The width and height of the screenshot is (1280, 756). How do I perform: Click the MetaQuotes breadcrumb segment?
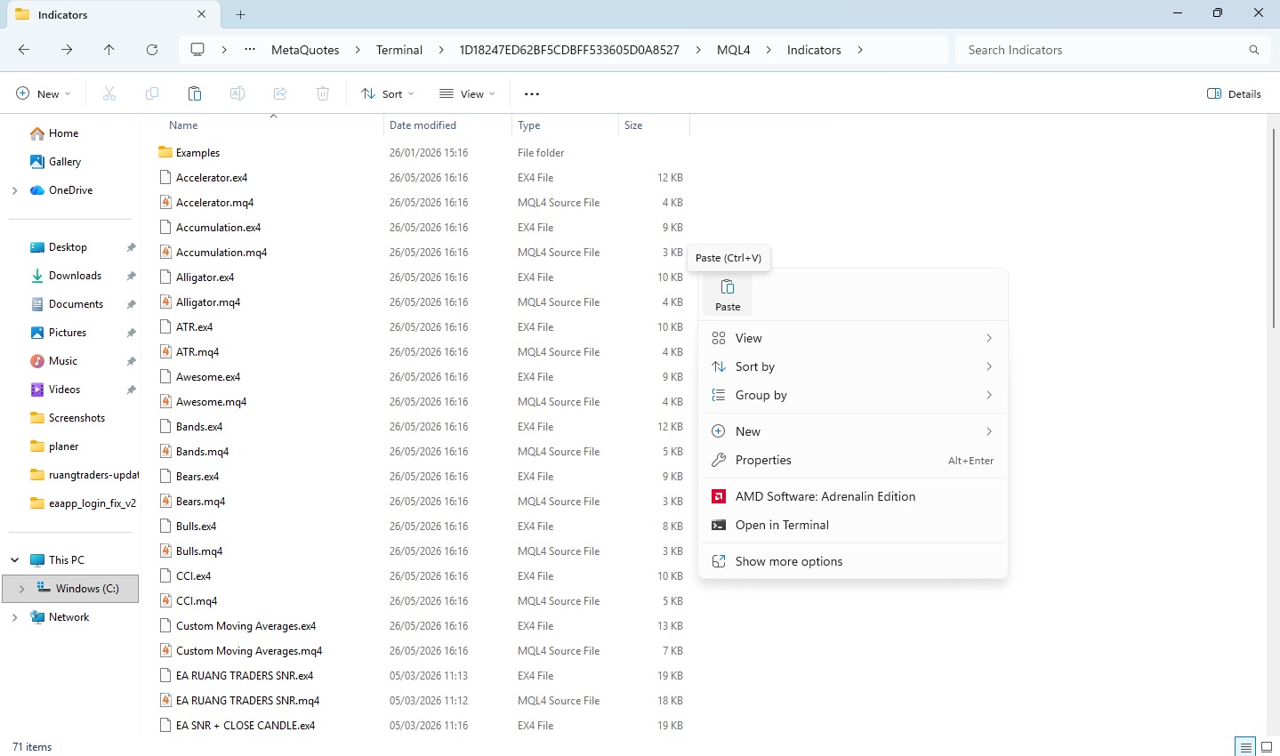coord(305,50)
